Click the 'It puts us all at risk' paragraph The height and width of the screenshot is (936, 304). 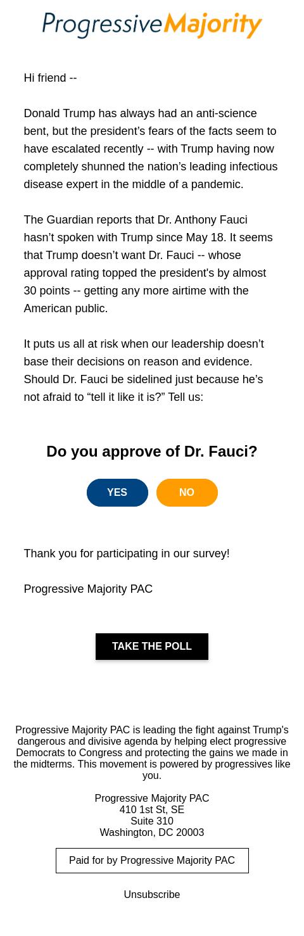pyautogui.click(x=144, y=370)
